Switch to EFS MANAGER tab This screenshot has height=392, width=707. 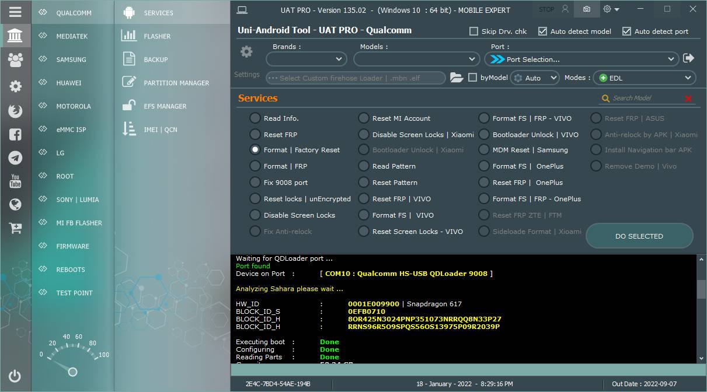(172, 106)
